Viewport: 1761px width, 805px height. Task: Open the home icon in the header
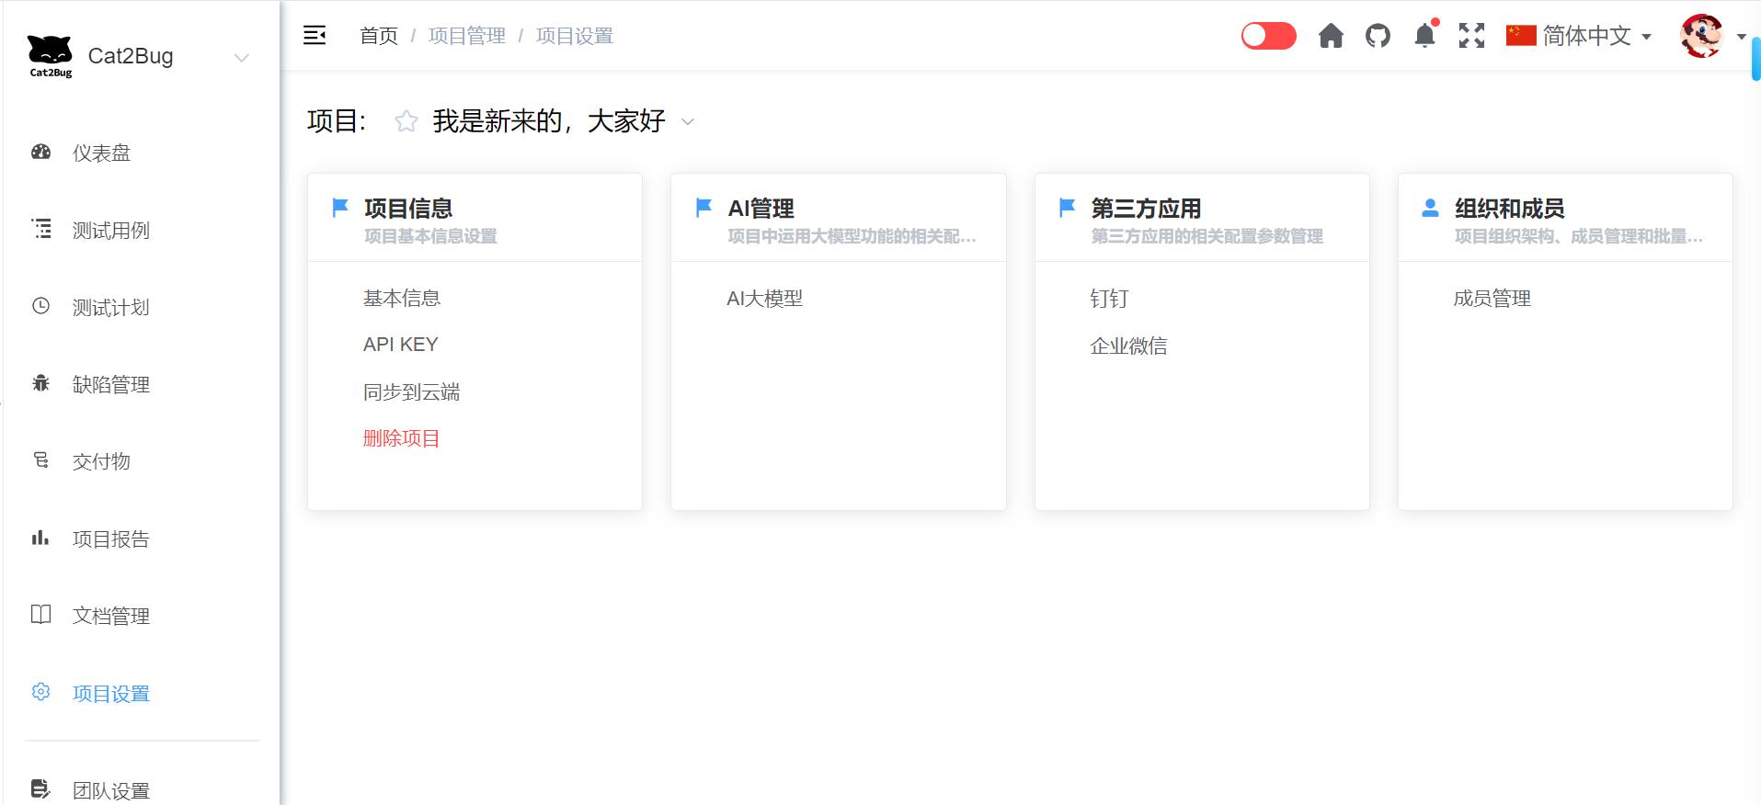point(1331,36)
